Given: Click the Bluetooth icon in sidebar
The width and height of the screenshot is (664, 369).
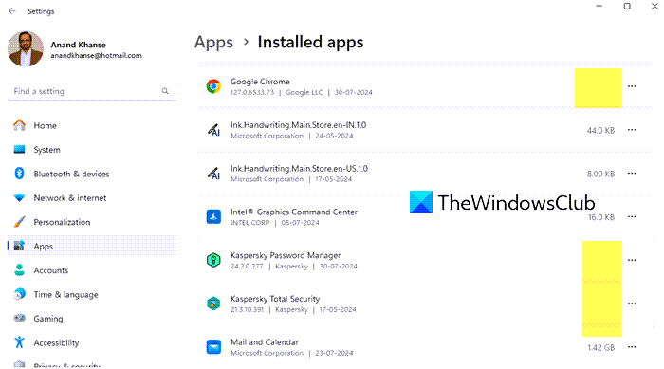Looking at the screenshot, I should (20, 174).
